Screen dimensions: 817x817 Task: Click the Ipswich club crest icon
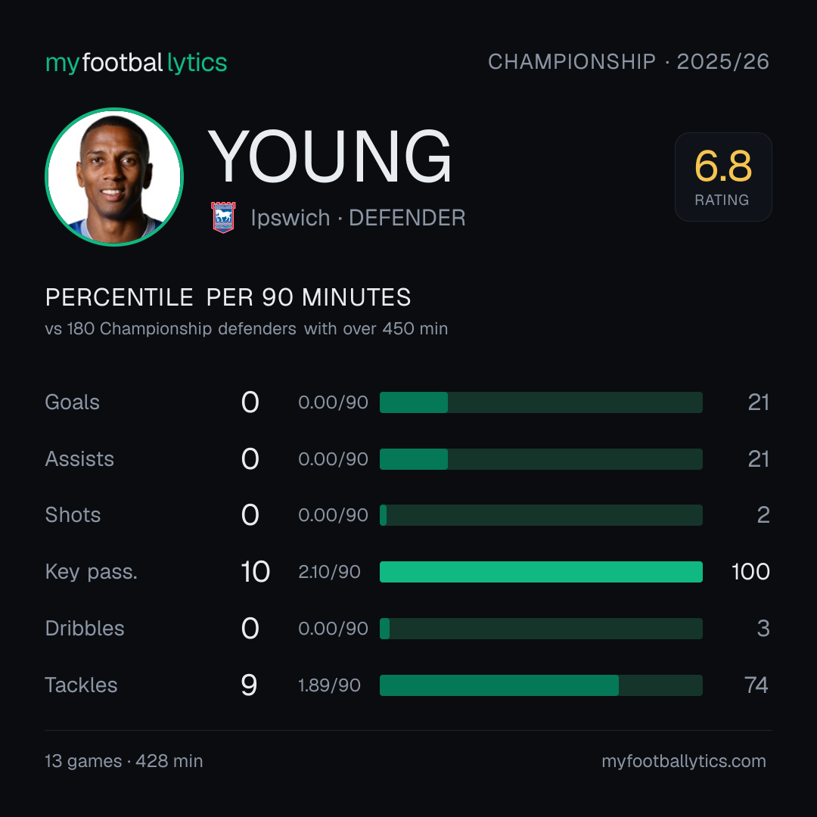(x=223, y=217)
